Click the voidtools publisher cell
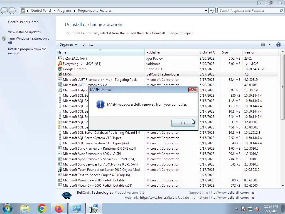Viewport: 285px width, 214px height. point(153,64)
